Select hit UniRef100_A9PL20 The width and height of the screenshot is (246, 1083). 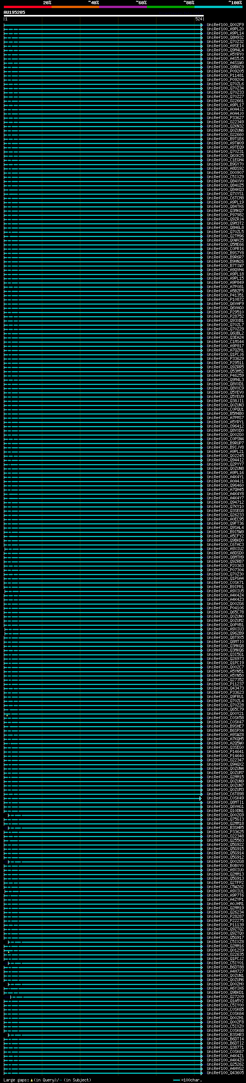225,29
